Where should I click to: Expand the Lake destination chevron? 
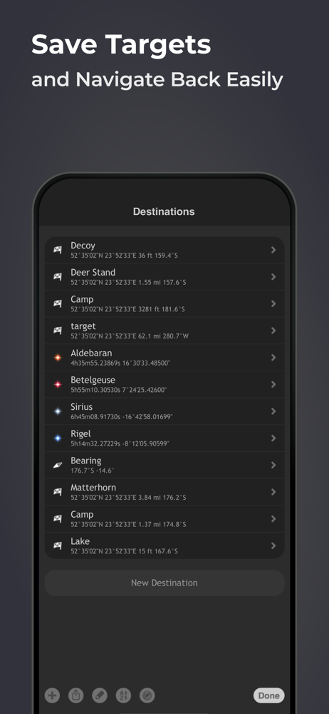tap(273, 545)
